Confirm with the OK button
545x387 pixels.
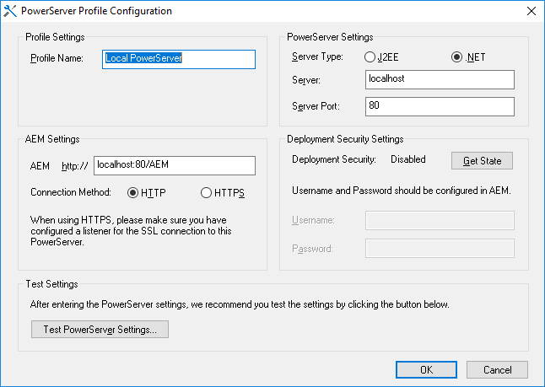(426, 369)
